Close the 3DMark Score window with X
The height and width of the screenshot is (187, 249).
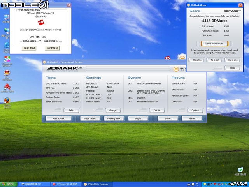(240, 5)
